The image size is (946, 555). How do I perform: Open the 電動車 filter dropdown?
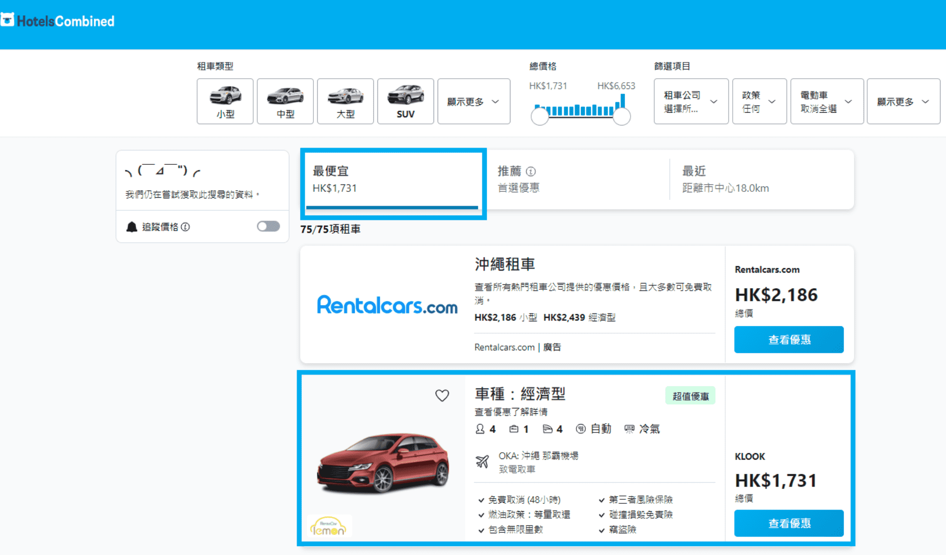pos(827,101)
